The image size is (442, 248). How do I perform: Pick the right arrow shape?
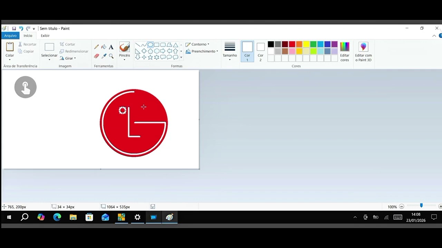[x=163, y=51]
